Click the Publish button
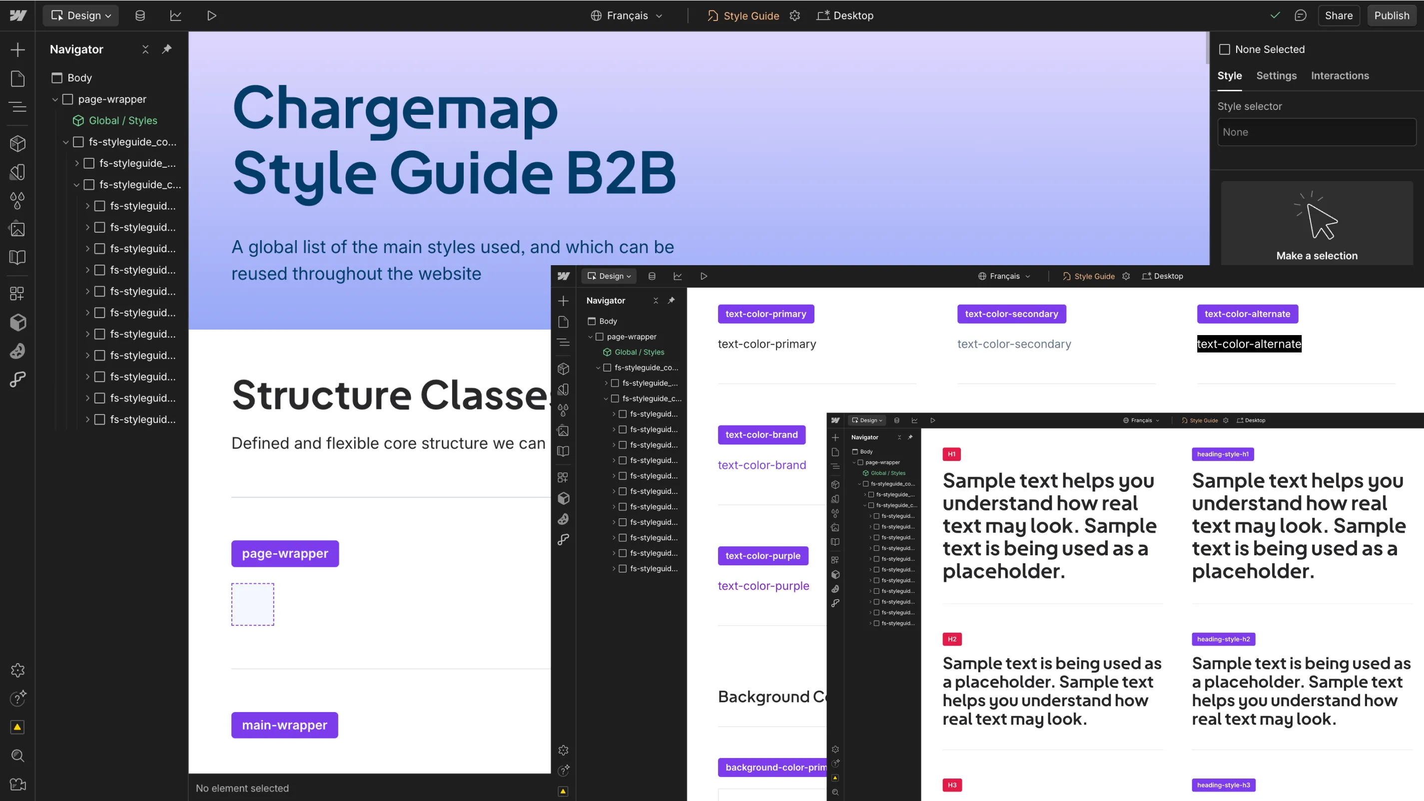Image resolution: width=1424 pixels, height=801 pixels. (x=1392, y=15)
